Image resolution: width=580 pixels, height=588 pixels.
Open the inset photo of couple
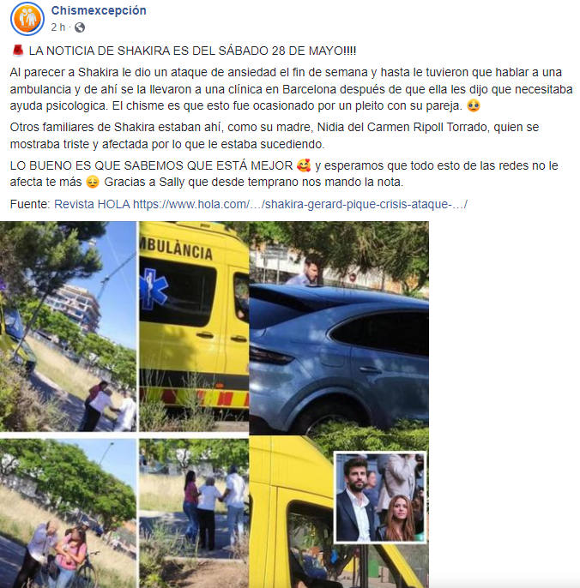(380, 497)
